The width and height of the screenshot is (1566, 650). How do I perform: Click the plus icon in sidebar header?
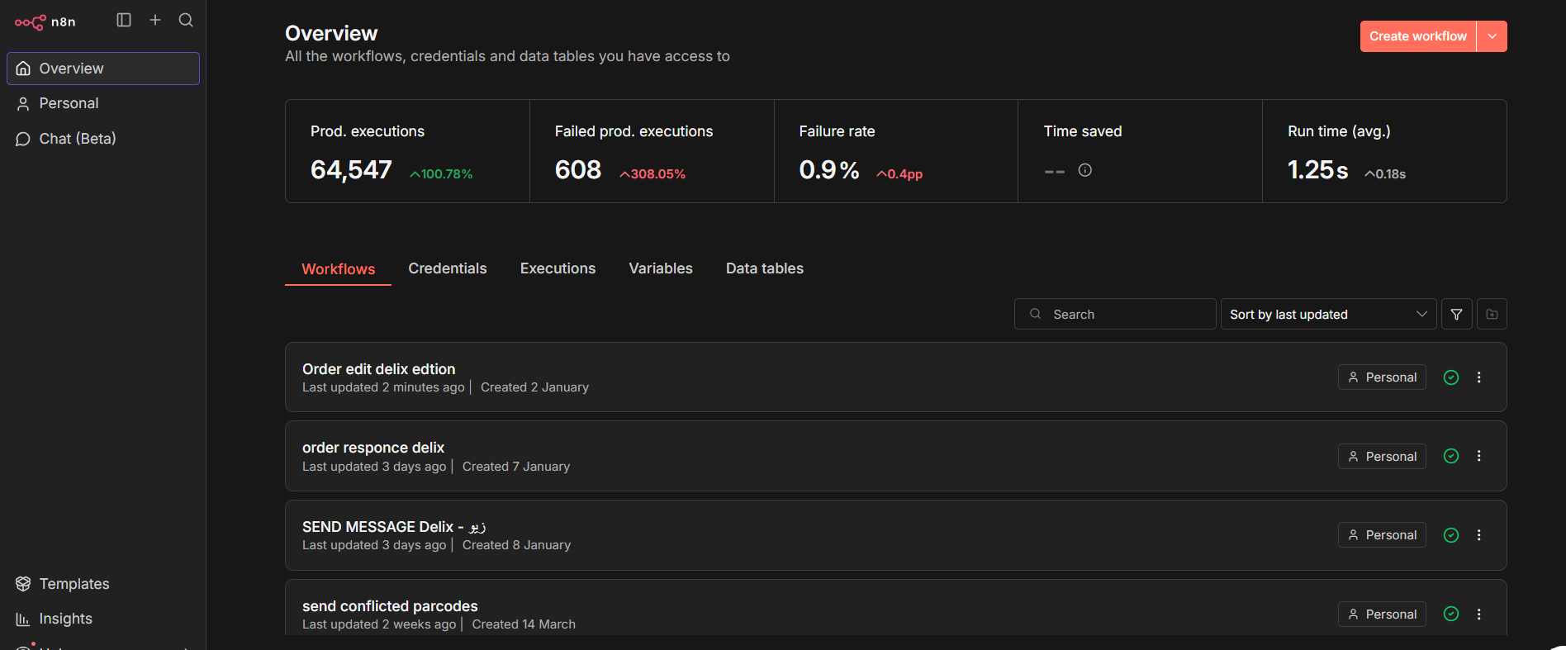pyautogui.click(x=155, y=20)
